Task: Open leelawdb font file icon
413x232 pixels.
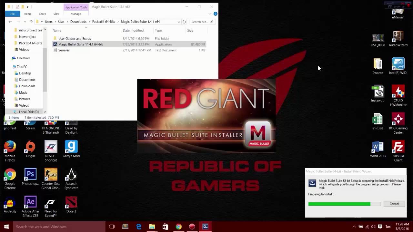Action: [378, 94]
